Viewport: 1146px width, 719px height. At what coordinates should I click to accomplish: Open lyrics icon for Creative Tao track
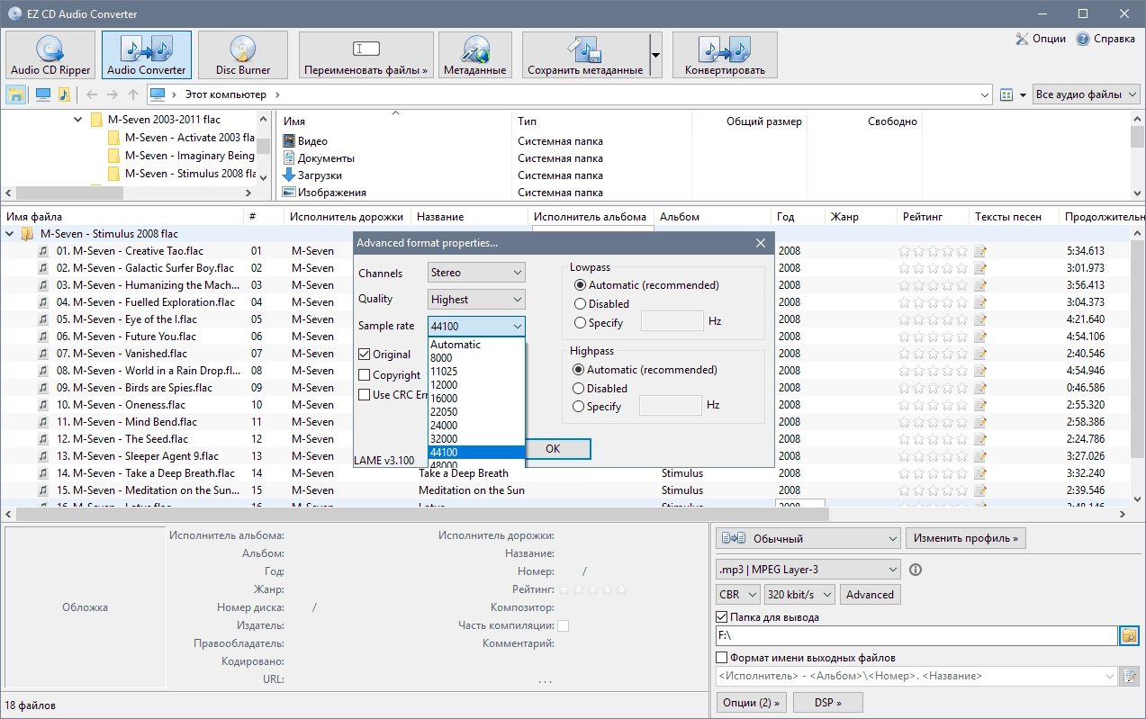coord(980,251)
